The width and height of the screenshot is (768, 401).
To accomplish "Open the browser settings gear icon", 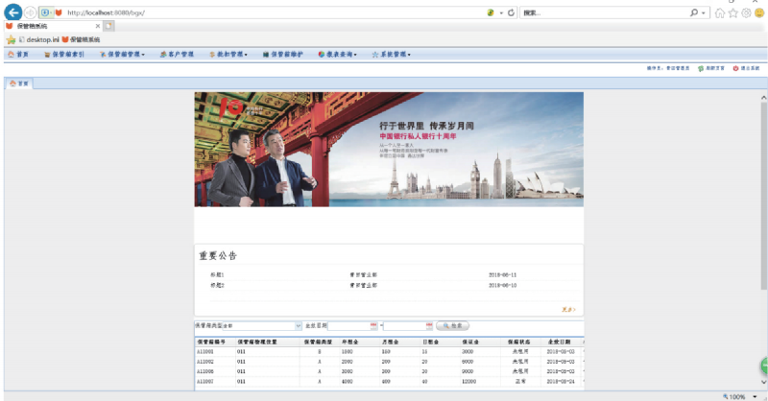I will (x=746, y=12).
